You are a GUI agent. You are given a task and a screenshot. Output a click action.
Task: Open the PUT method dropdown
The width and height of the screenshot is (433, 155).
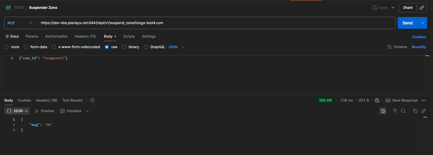[x=20, y=23]
